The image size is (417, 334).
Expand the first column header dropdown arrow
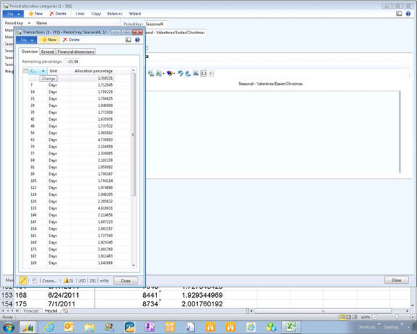click(x=43, y=71)
